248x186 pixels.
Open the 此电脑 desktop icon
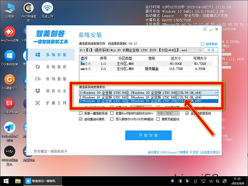click(x=10, y=11)
